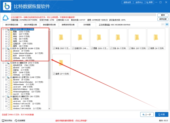Screen dimensions: 170x123
Task: Switch to 按修改时间分类 tab
Action: 68,25
